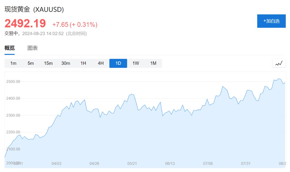Switch to 1W weekly chart

(x=136, y=63)
